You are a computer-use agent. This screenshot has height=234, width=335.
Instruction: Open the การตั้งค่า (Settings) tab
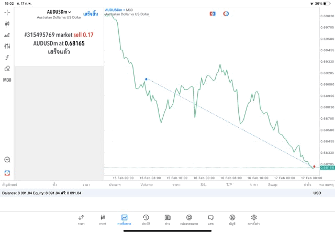point(253,220)
